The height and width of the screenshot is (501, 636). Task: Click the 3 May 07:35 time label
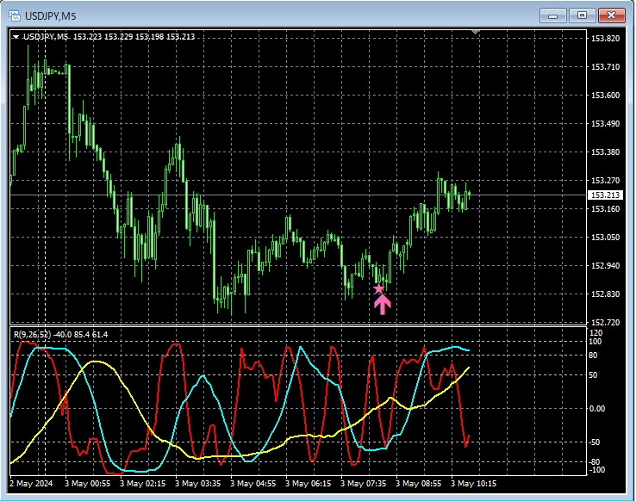pos(364,484)
